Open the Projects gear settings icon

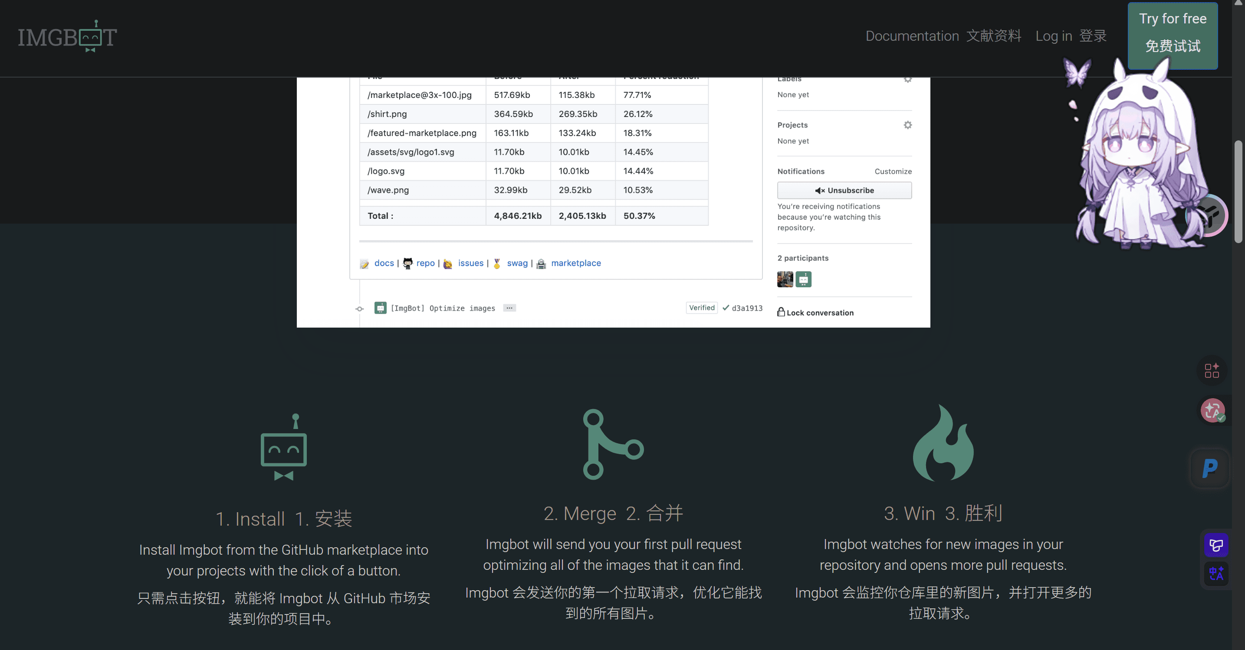pos(908,125)
